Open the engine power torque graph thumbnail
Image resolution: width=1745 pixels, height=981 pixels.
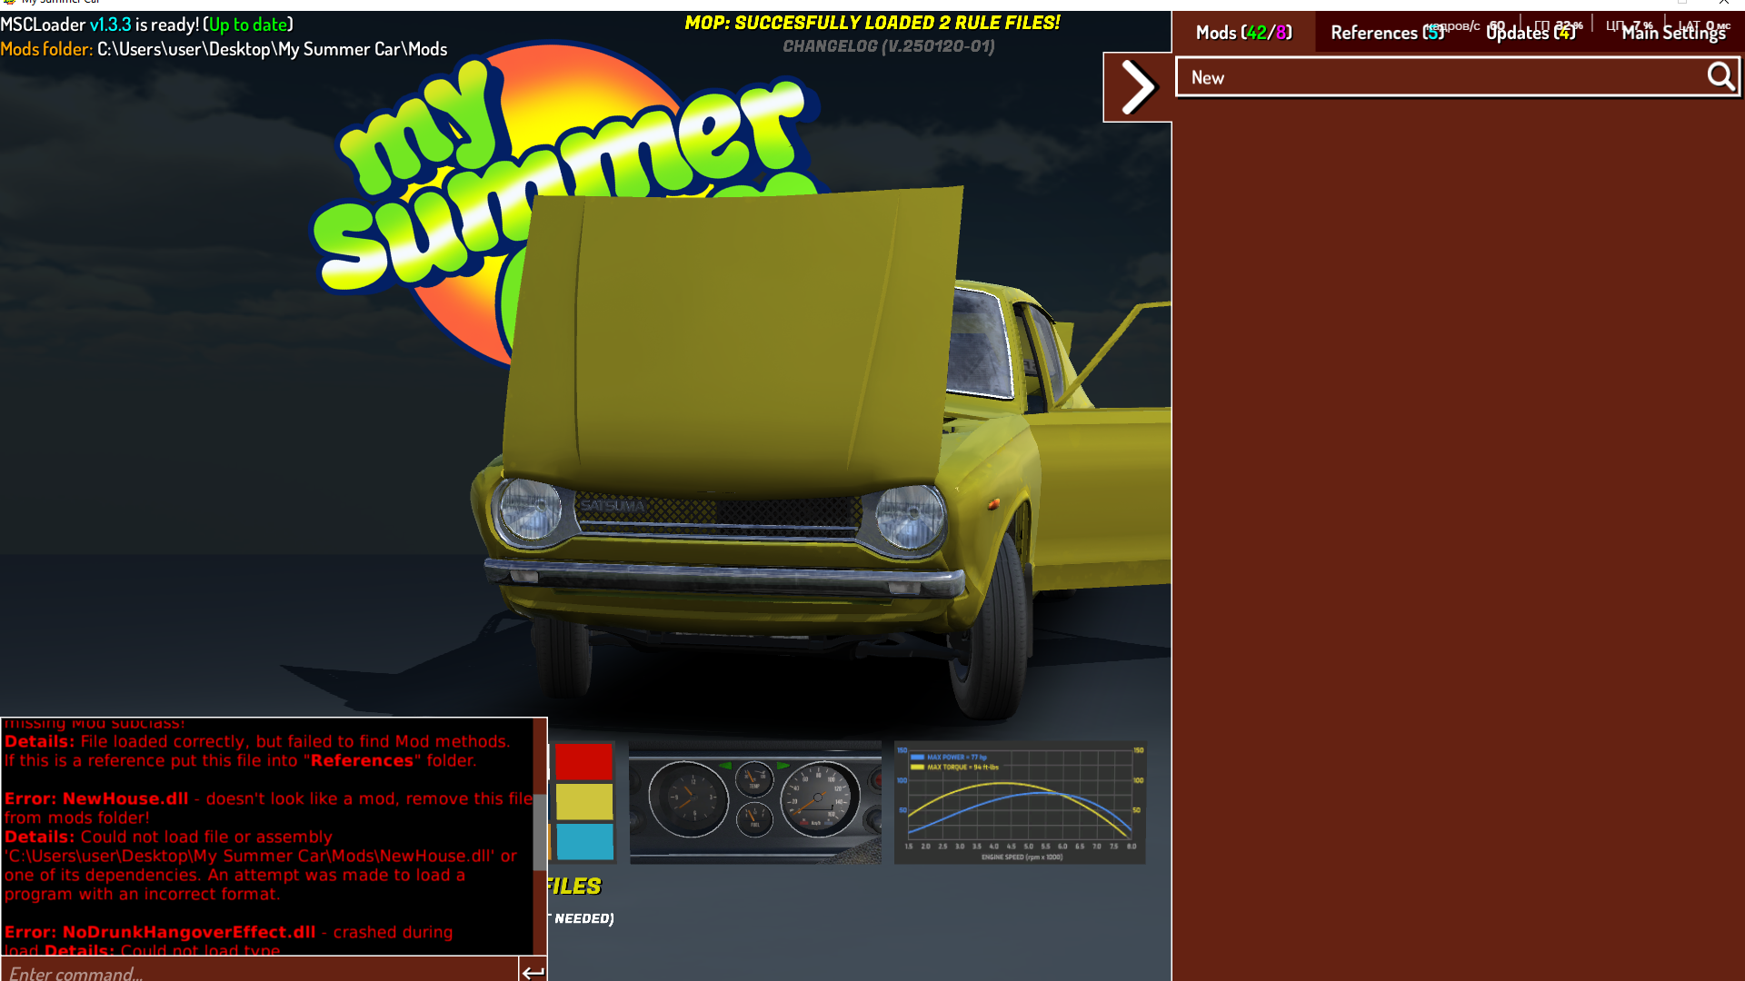coord(1020,802)
